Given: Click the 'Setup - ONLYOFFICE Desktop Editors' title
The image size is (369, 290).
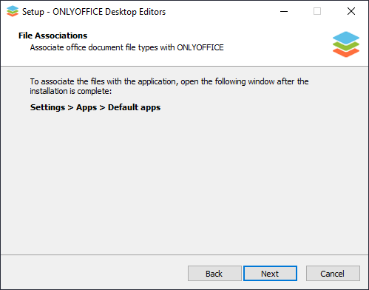Looking at the screenshot, I should [x=94, y=12].
